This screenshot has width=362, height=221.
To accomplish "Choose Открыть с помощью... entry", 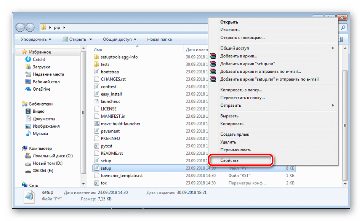I will coord(242,37).
